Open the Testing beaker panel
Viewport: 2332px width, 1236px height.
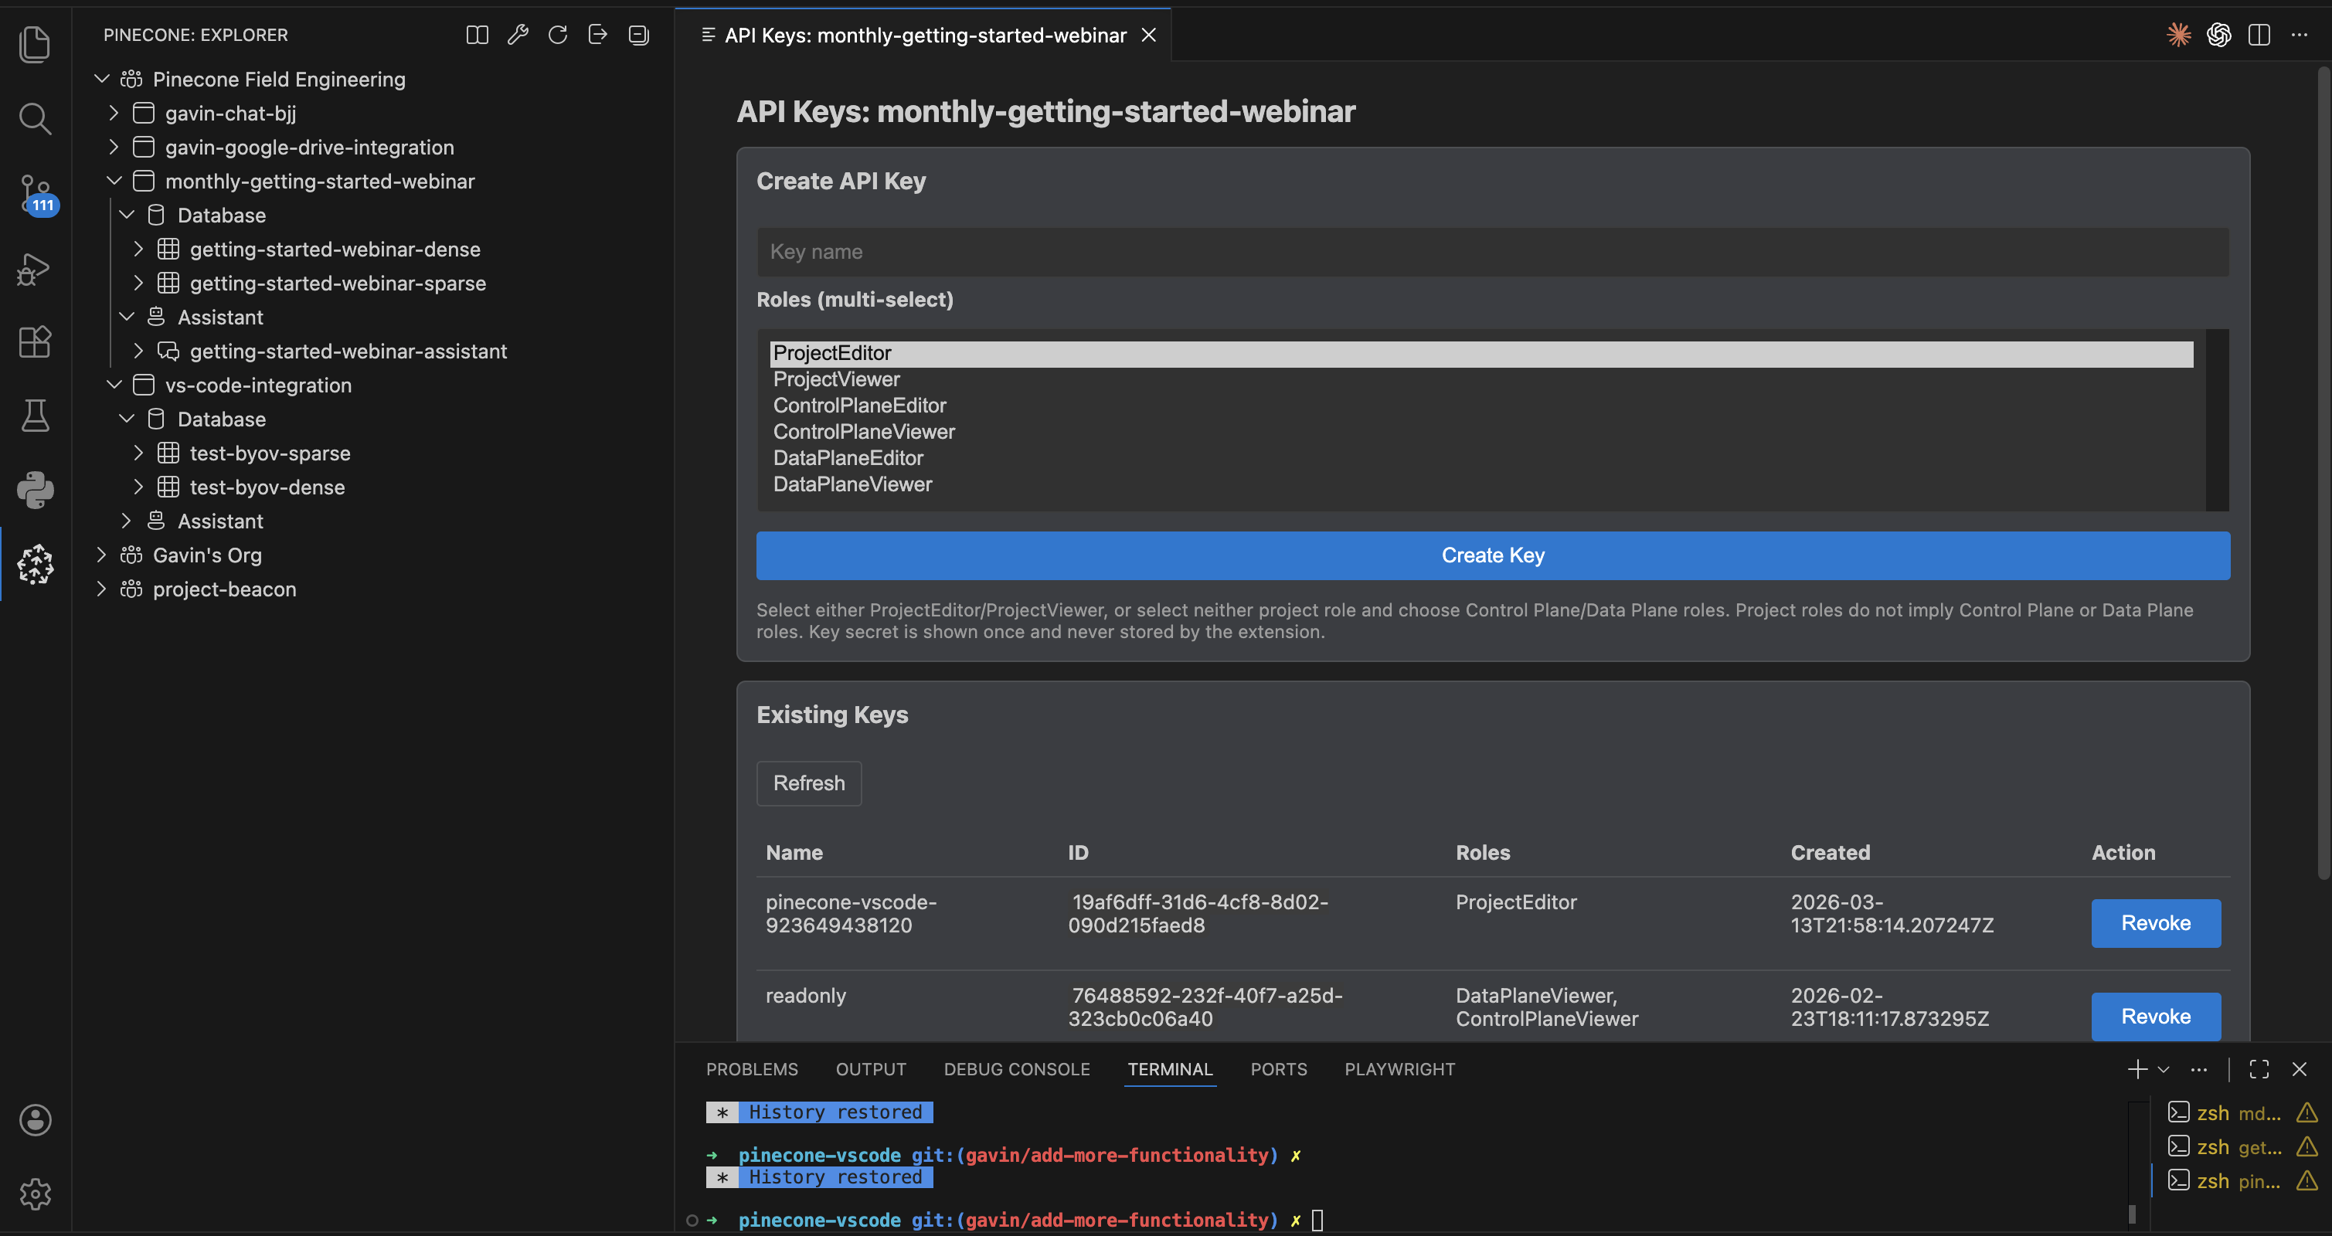click(x=36, y=416)
